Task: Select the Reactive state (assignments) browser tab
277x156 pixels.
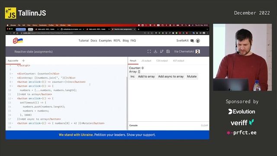Action: coord(123,29)
